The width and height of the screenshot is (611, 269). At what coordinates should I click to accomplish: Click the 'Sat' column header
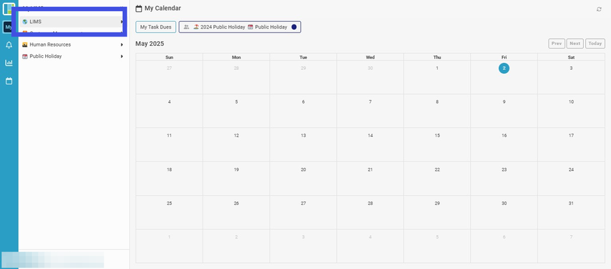click(571, 57)
